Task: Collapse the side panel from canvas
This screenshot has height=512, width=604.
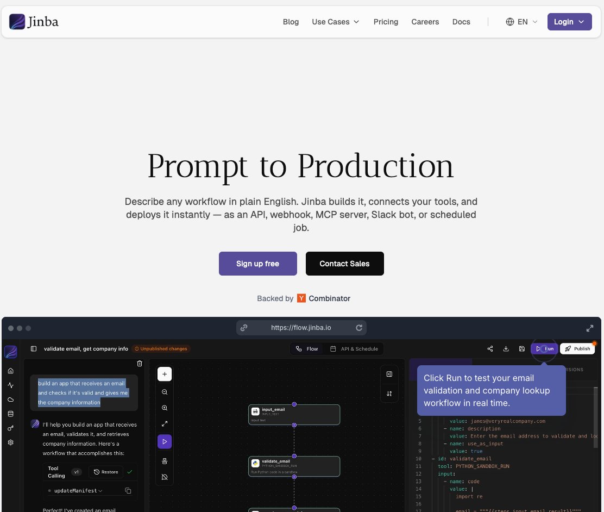Action: [x=389, y=374]
